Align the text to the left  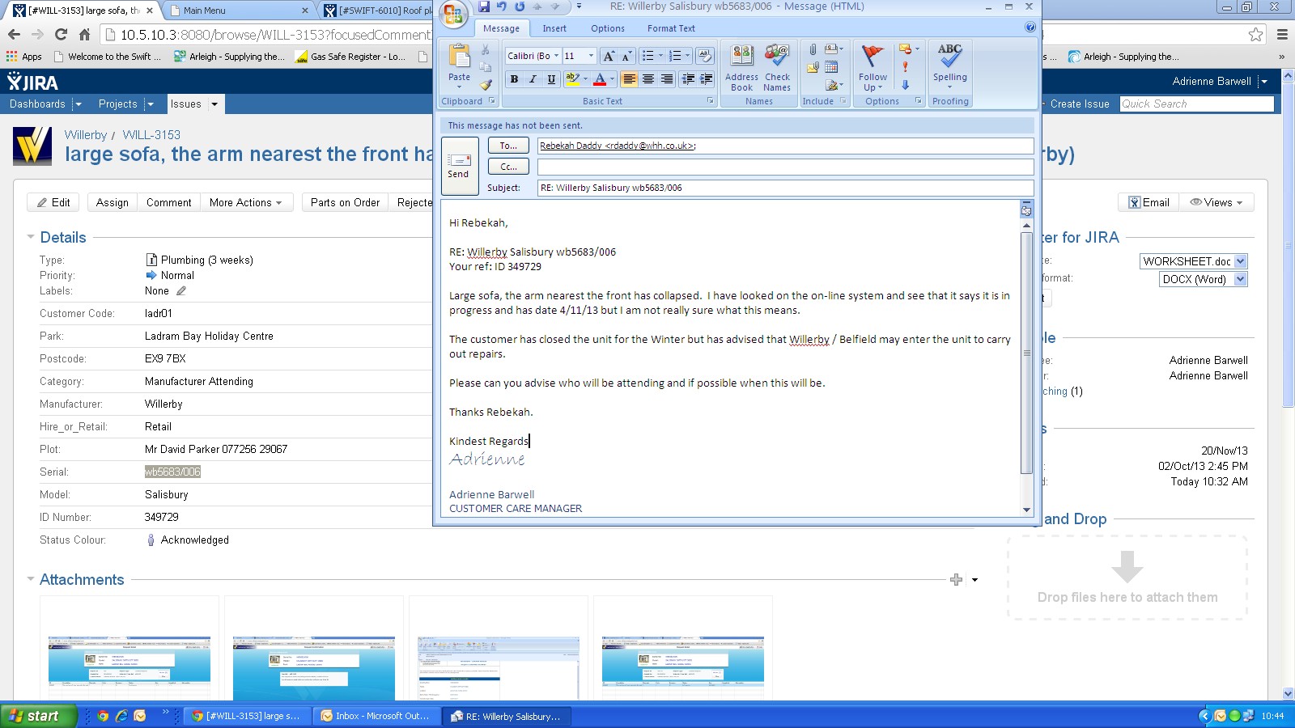coord(629,78)
